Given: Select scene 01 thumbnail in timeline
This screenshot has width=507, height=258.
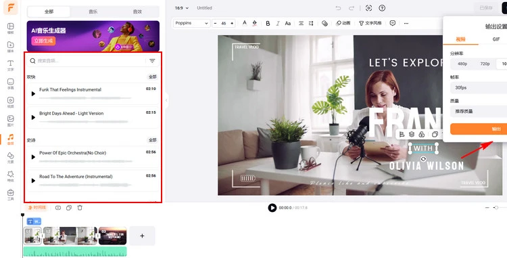Looking at the screenshot, I should pyautogui.click(x=32, y=236).
